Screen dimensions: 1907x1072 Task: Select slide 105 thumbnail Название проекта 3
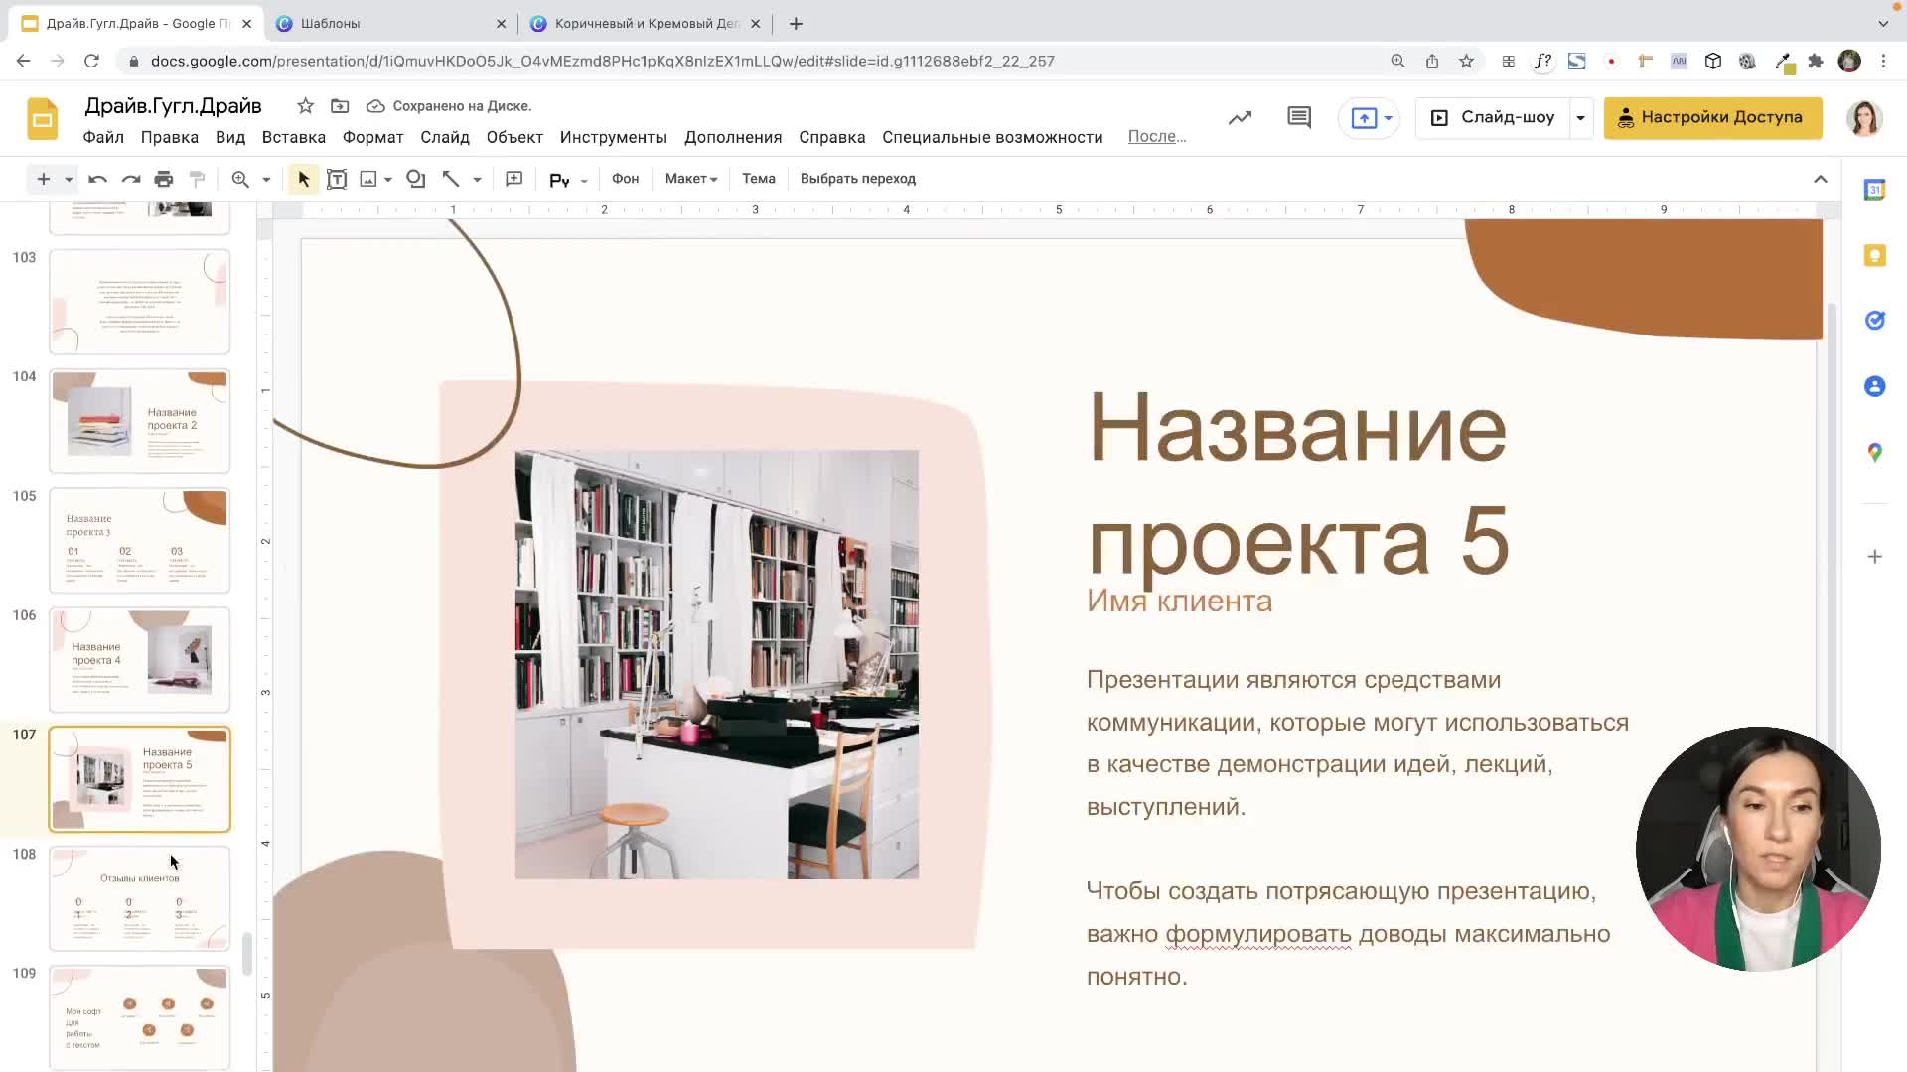(140, 540)
